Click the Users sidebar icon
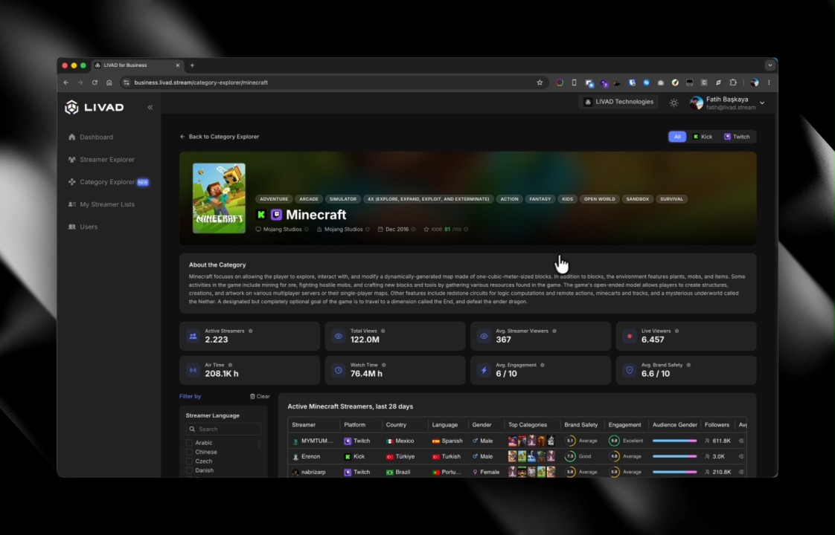The width and height of the screenshot is (835, 535). click(x=72, y=227)
